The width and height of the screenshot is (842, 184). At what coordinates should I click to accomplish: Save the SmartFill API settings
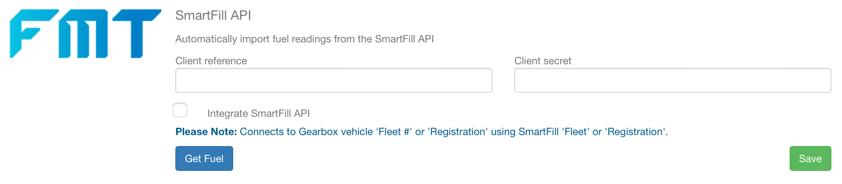[810, 158]
